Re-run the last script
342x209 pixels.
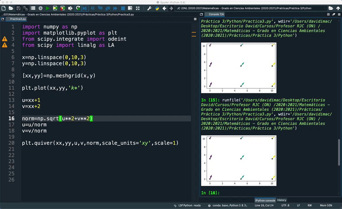[78, 8]
